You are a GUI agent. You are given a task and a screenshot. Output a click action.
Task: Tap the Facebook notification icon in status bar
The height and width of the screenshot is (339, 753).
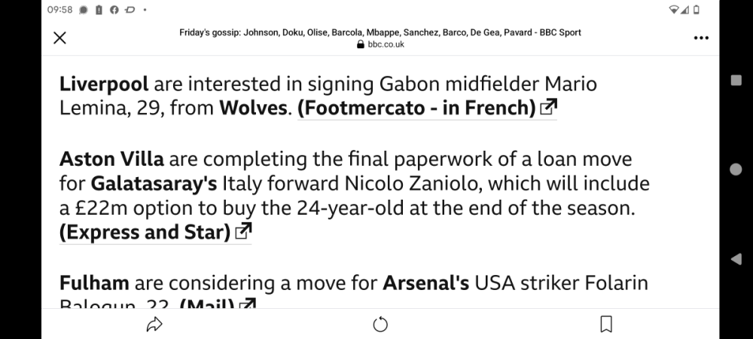(x=114, y=10)
